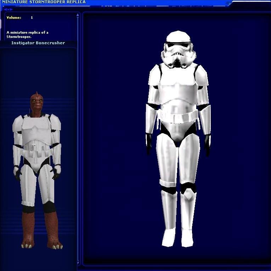Click the volume value '1'

click(x=32, y=18)
